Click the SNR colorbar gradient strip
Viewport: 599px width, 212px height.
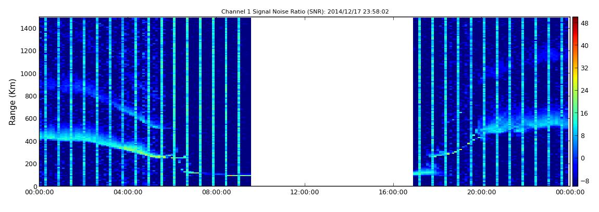tap(575, 102)
